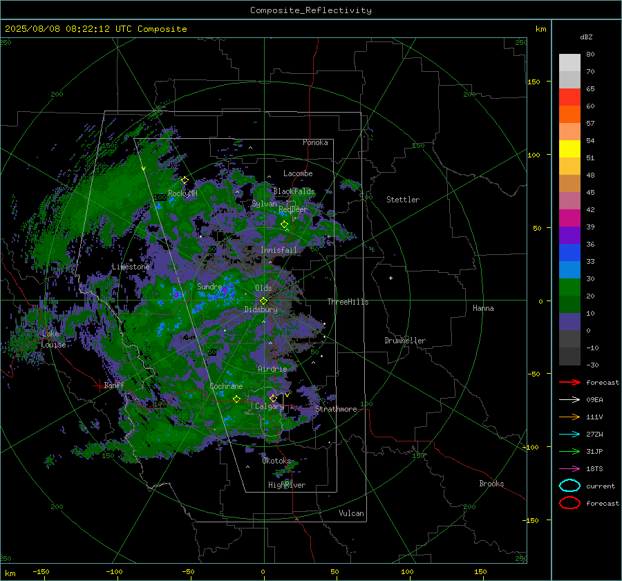
Task: Pick the violet 36-39 dBZ swatch
Action: pos(569,236)
